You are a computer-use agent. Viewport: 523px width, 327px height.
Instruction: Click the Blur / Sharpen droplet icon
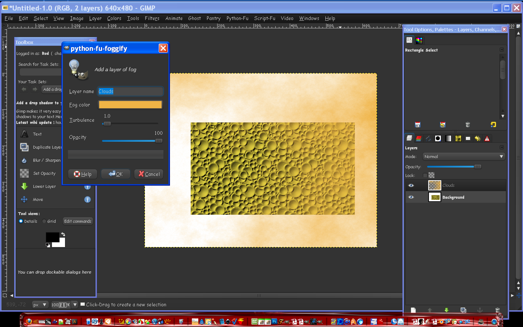[x=24, y=160]
